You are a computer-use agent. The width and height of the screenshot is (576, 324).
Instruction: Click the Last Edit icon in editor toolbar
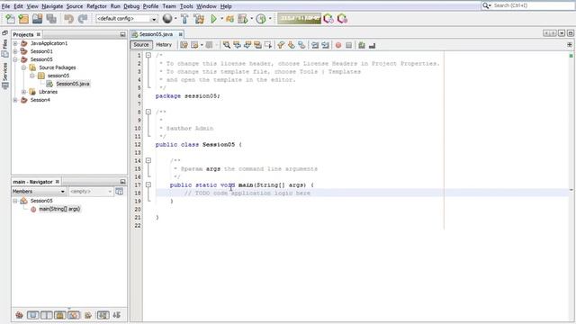[x=184, y=45]
